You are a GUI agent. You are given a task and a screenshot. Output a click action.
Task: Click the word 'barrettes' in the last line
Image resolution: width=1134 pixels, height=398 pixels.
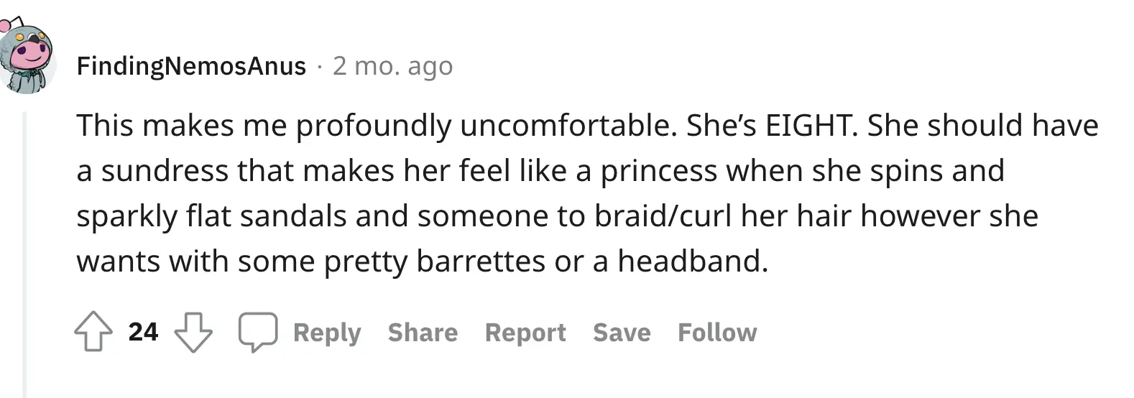[x=481, y=261]
